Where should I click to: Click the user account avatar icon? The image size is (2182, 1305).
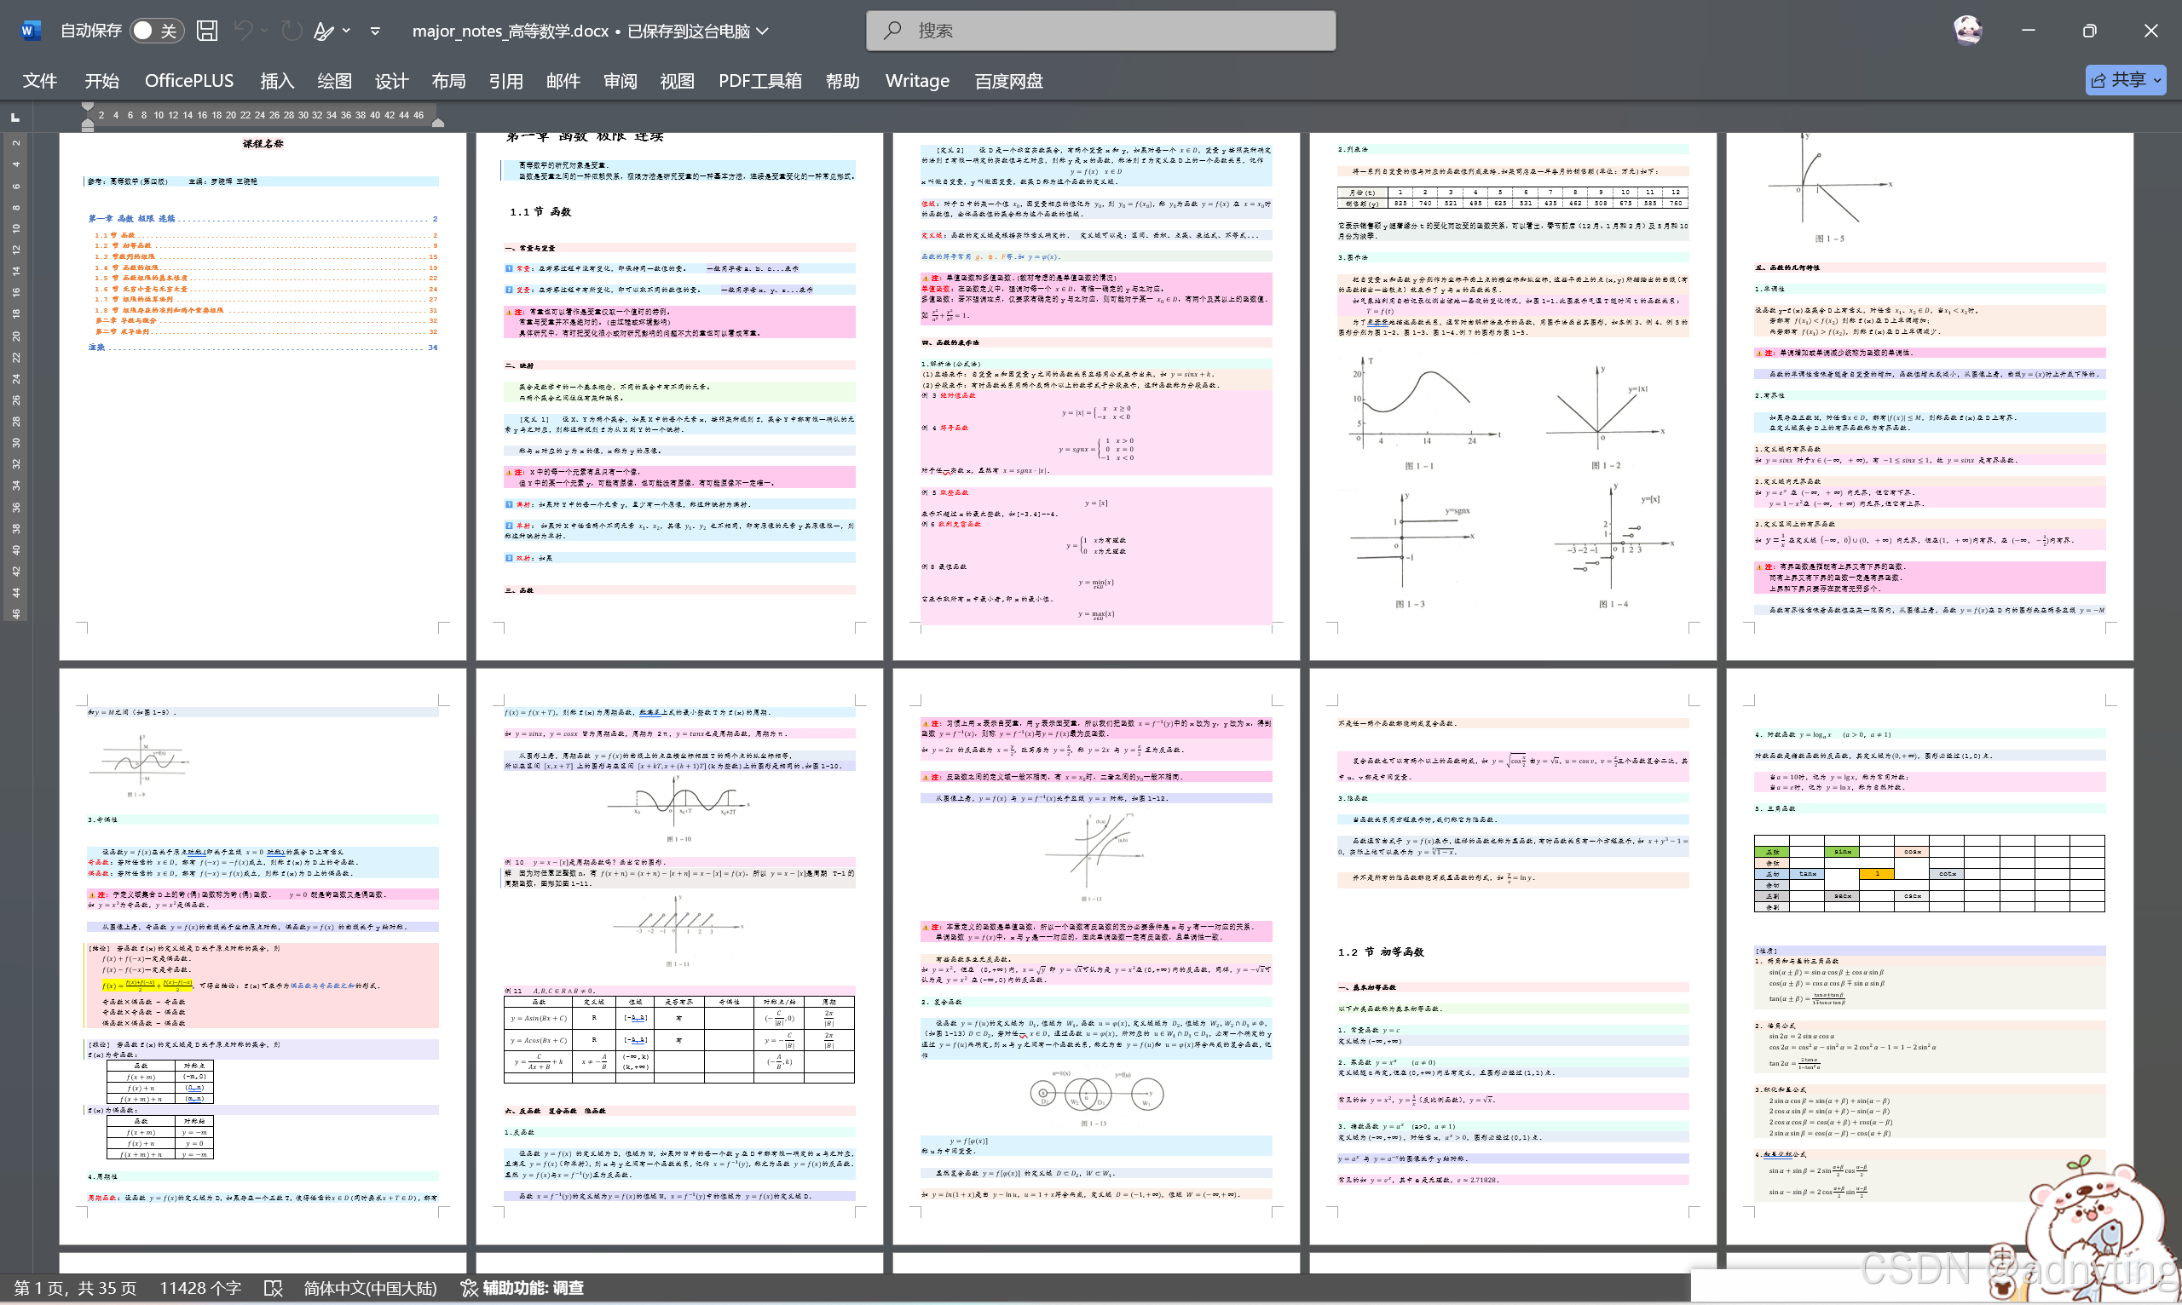[x=1967, y=30]
